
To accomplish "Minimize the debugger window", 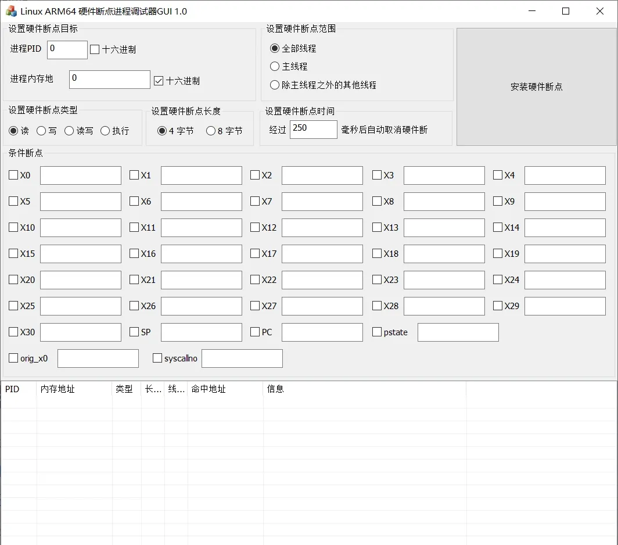I will (532, 11).
